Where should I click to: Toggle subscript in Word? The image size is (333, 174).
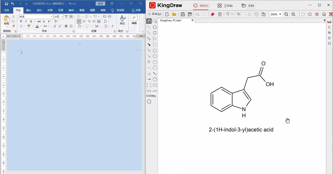[44, 21]
